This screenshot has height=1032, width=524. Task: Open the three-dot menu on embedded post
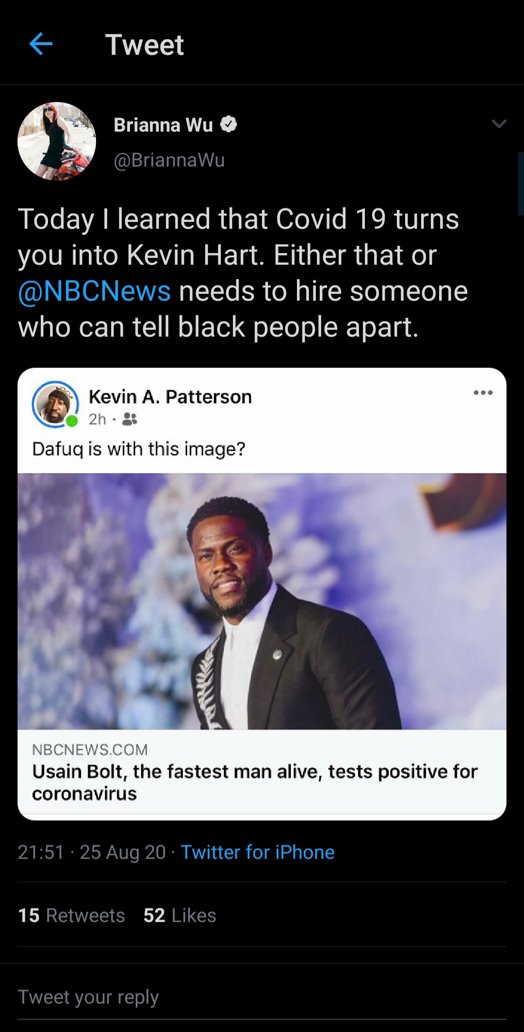(483, 393)
